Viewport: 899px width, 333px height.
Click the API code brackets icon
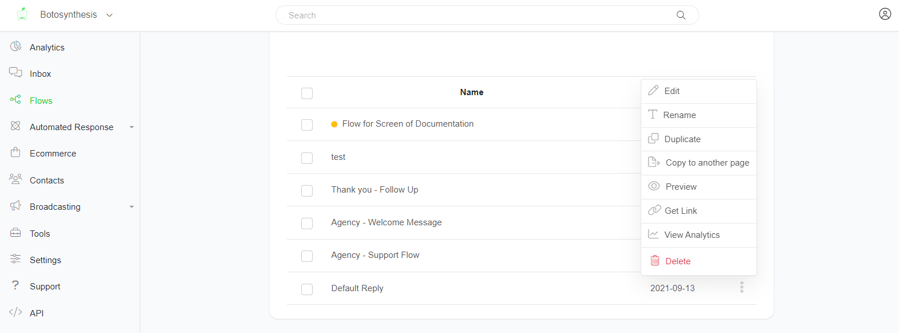click(15, 312)
